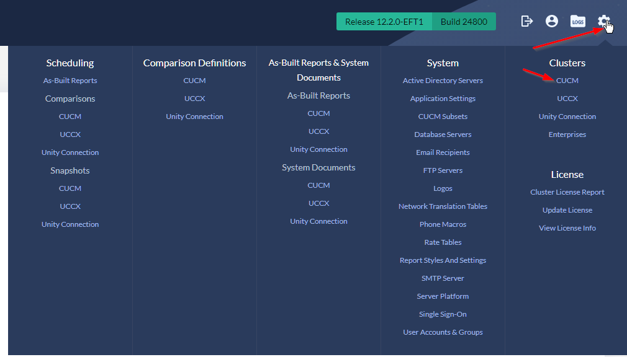Open CUCM under Scheduling Snapshots

[70, 188]
